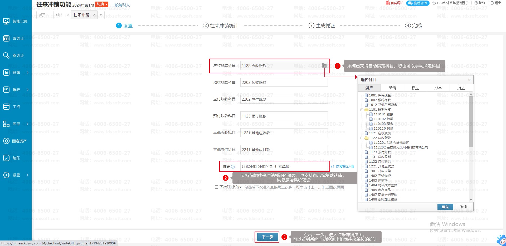Open the tab list dropdown arrow

[x=101, y=15]
